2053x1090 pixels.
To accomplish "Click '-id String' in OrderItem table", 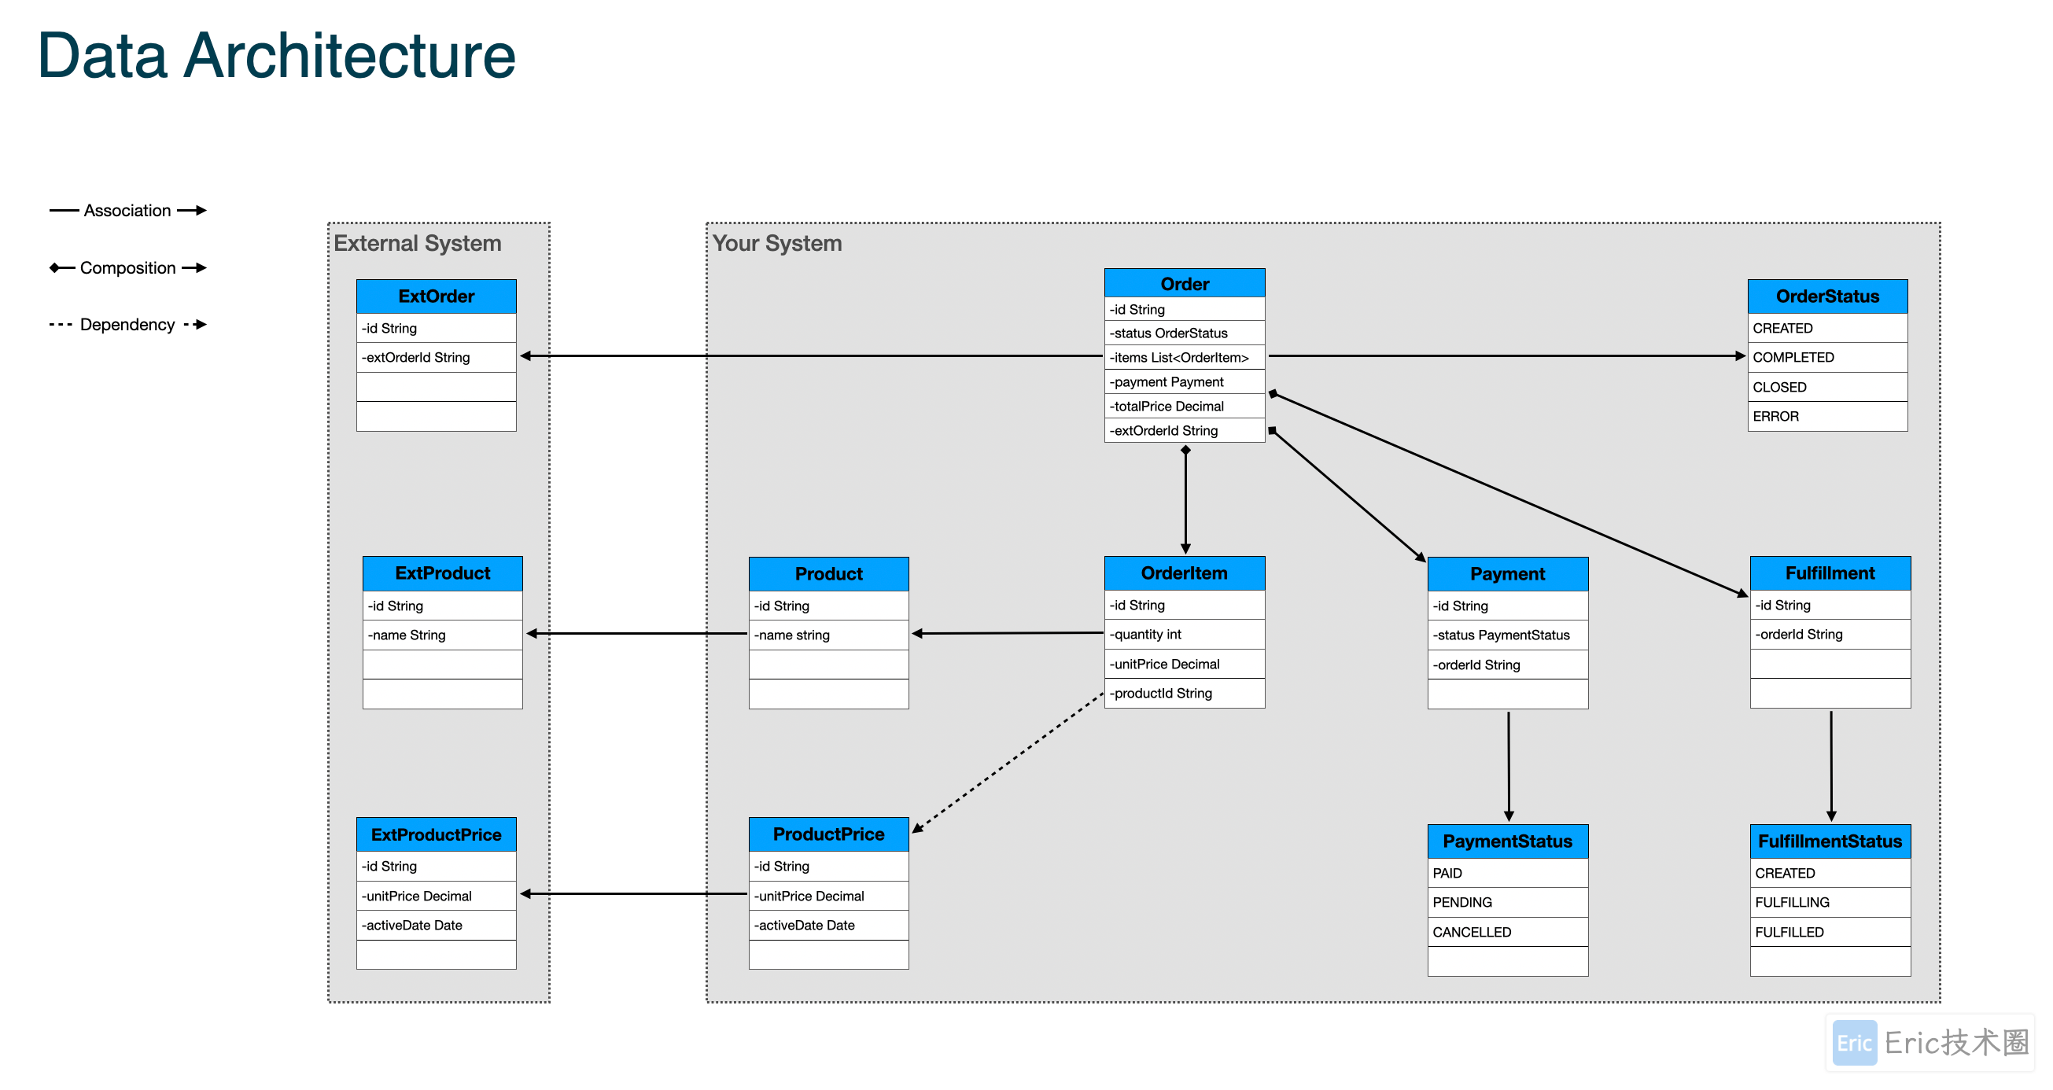I will [1185, 605].
